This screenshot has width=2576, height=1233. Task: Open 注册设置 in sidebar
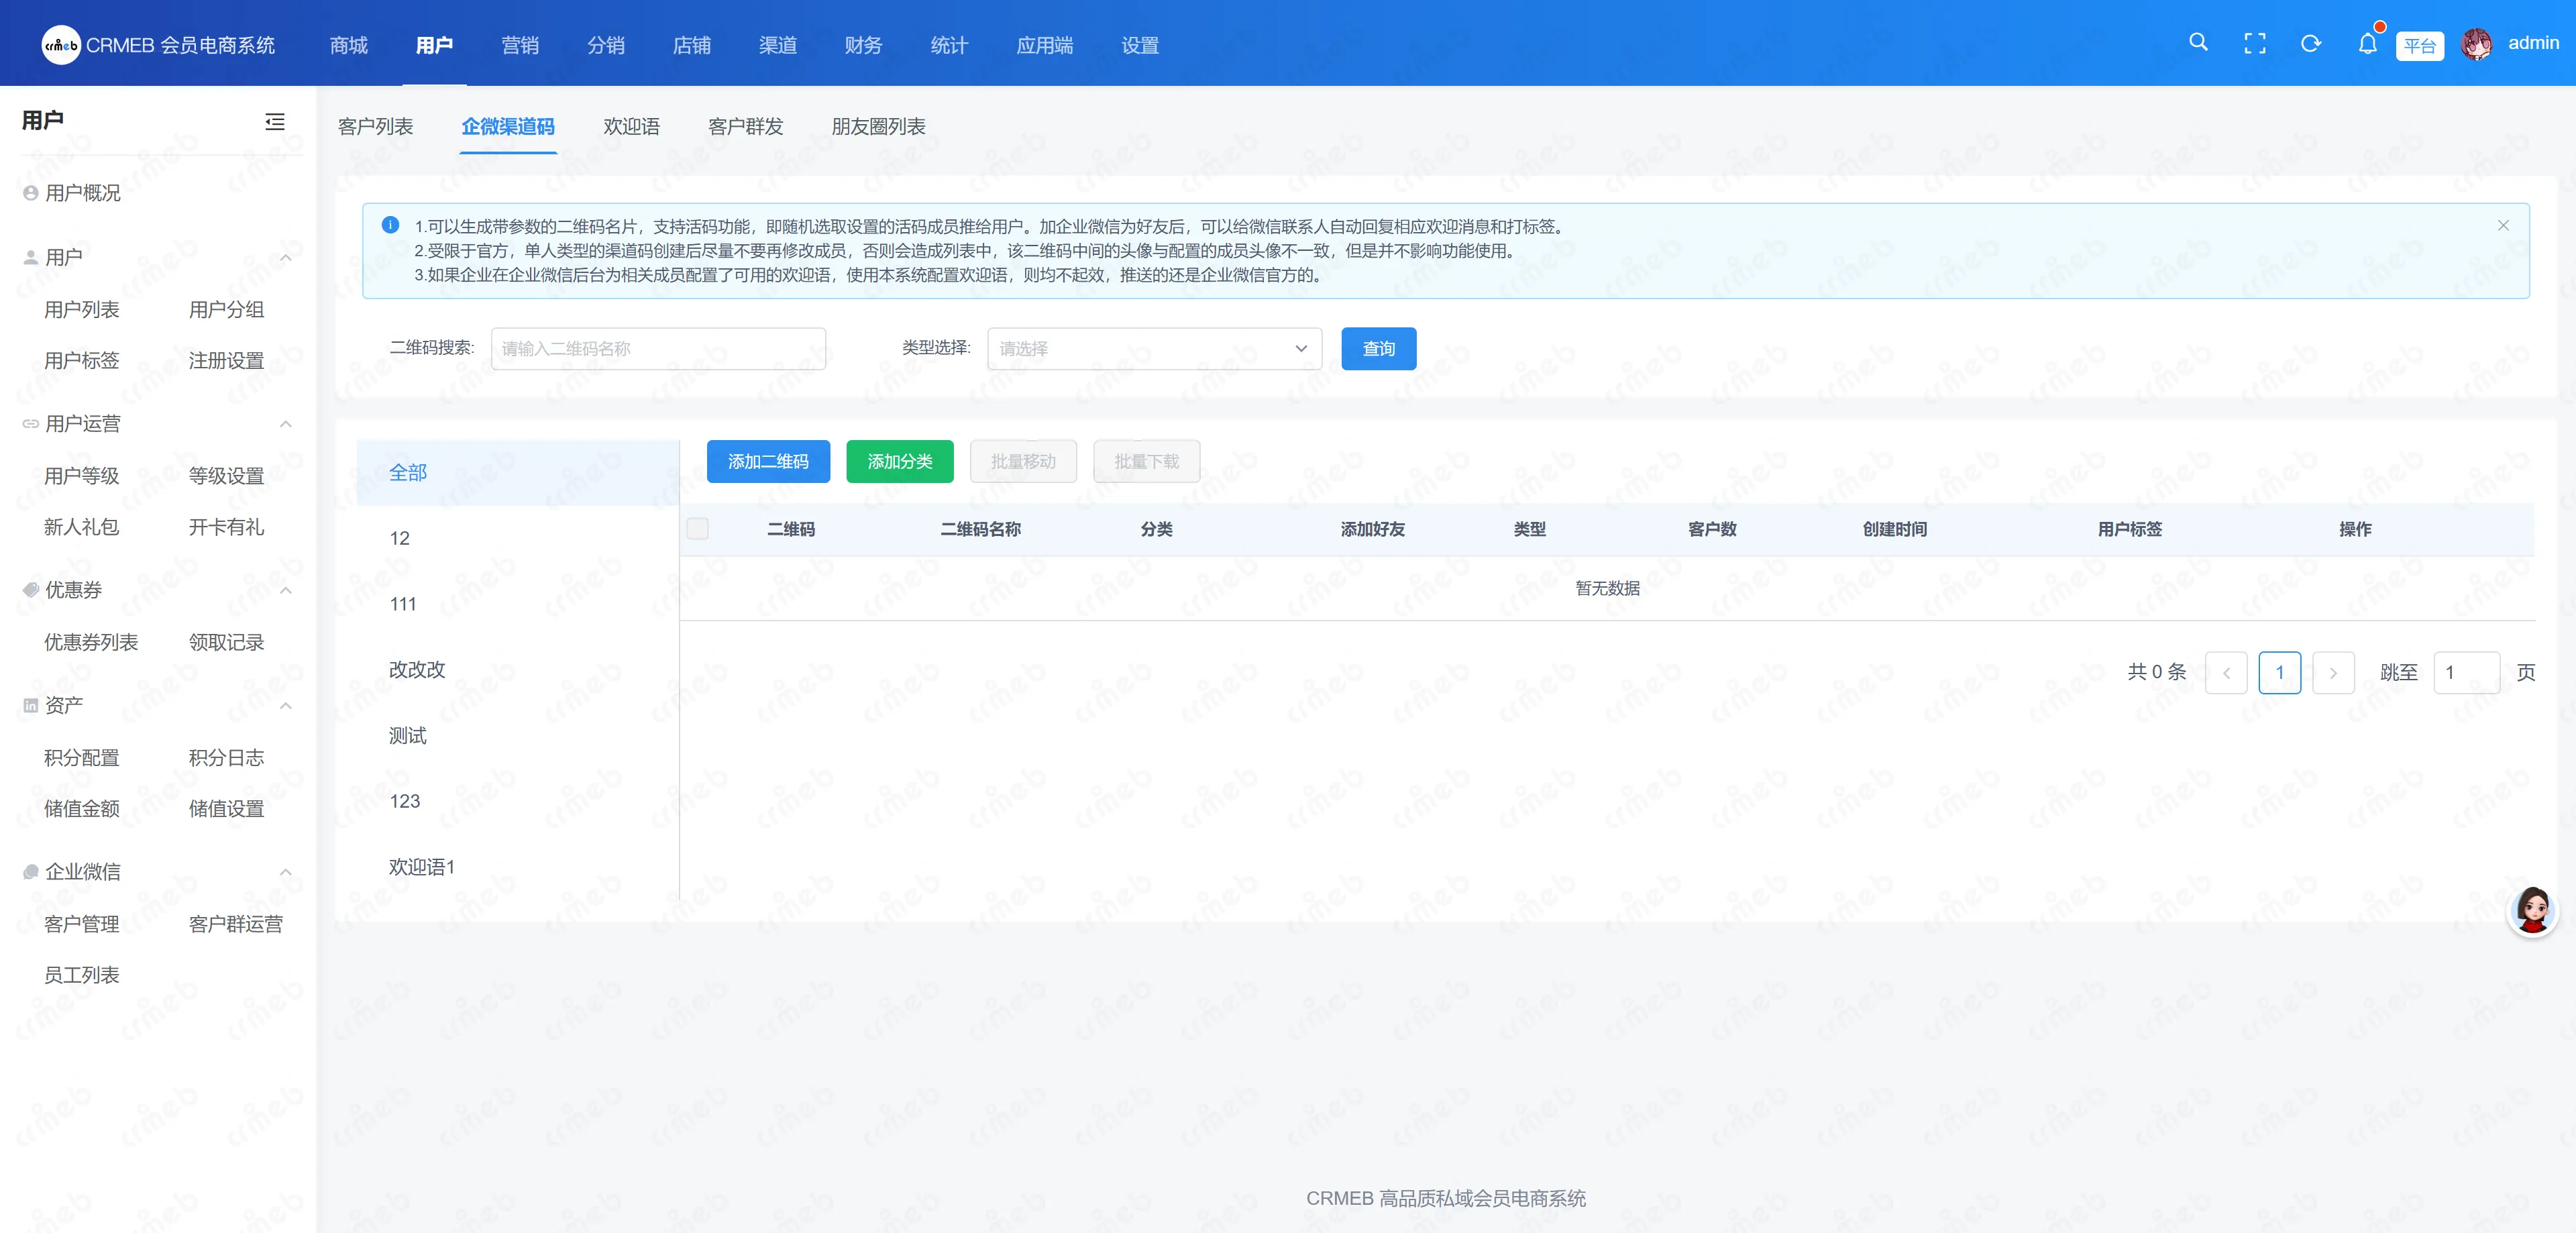[x=227, y=361]
